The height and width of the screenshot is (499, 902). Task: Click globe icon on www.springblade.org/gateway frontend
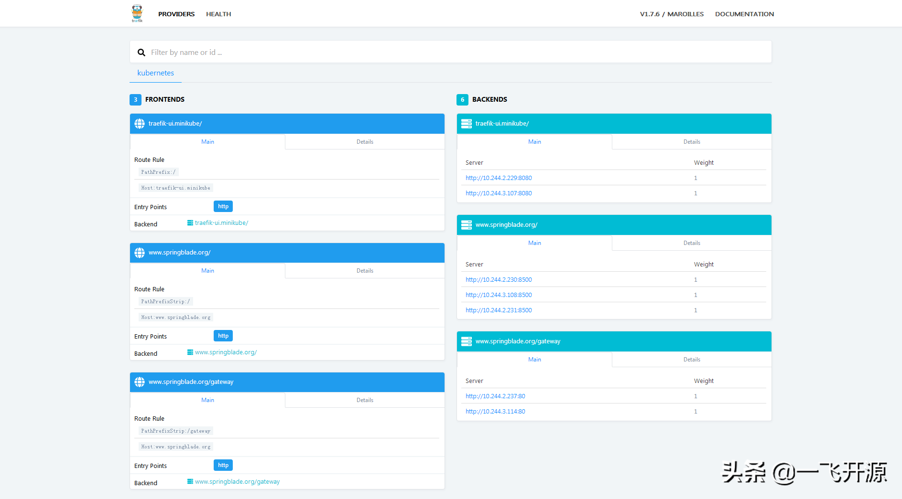[140, 382]
